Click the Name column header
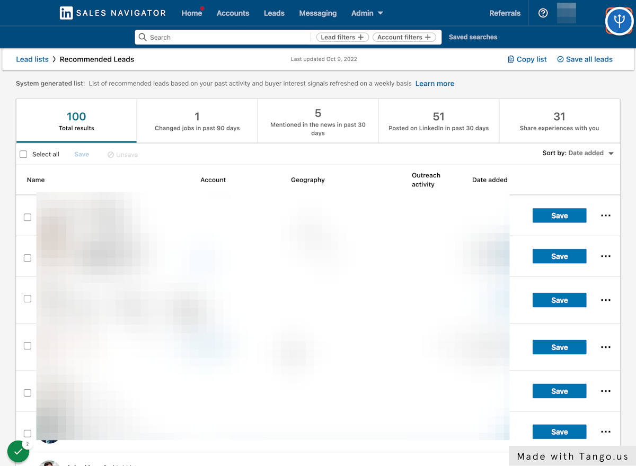This screenshot has width=636, height=466. (x=36, y=180)
